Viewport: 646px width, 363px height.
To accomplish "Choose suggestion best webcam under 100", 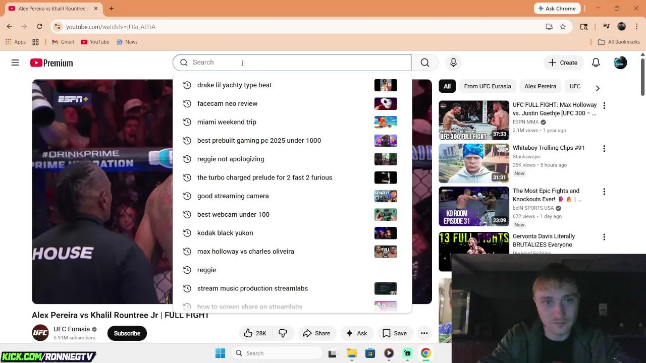I will [x=292, y=214].
